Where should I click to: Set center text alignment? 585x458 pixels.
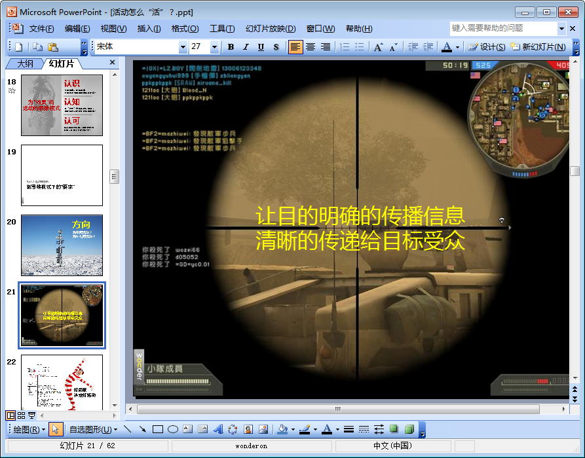(x=311, y=47)
